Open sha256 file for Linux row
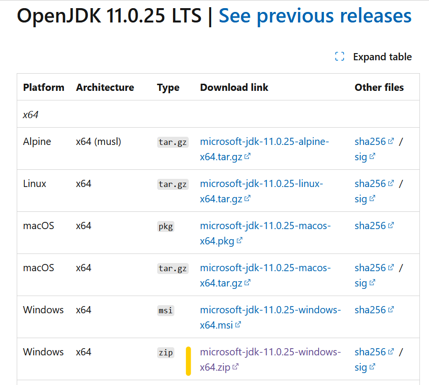The width and height of the screenshot is (429, 385). 370,184
